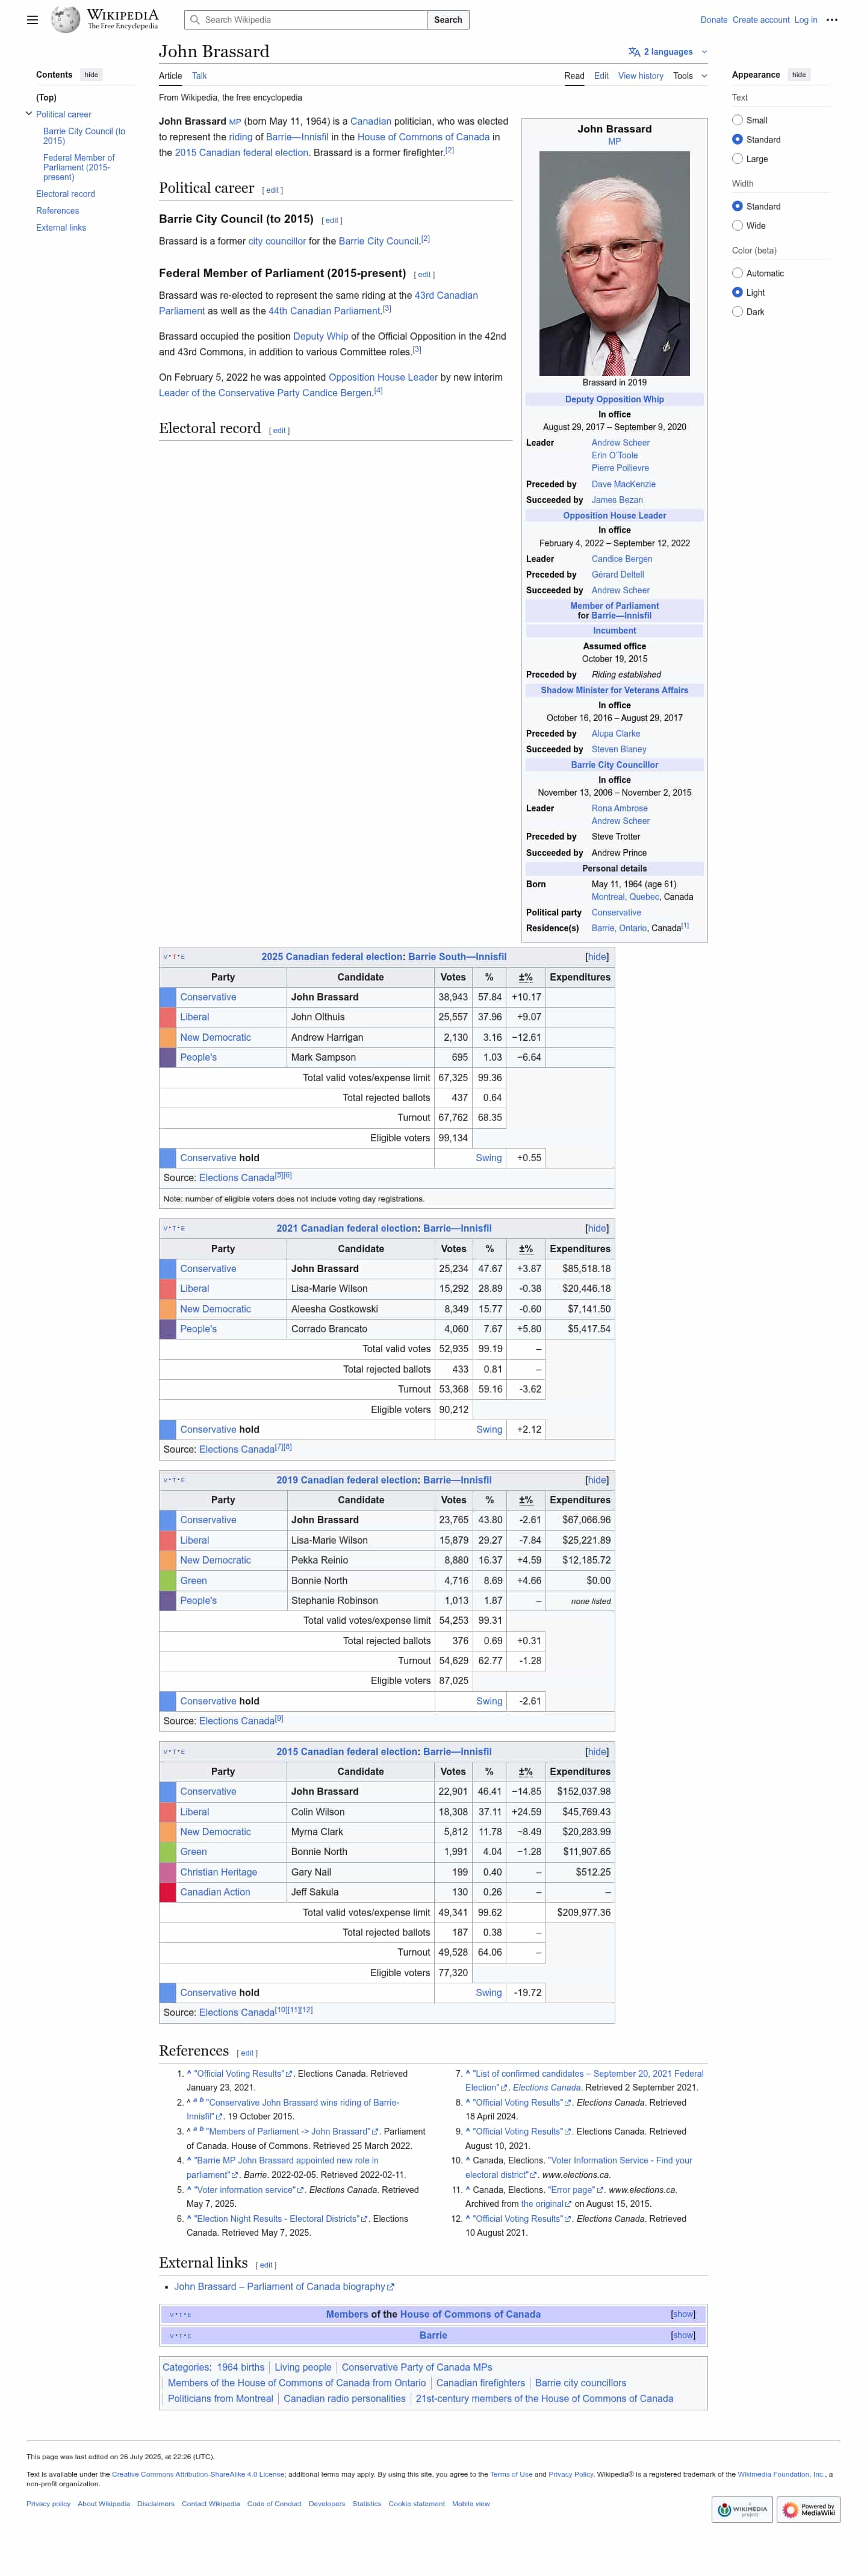Hide the 2025 federal election table

596,957
